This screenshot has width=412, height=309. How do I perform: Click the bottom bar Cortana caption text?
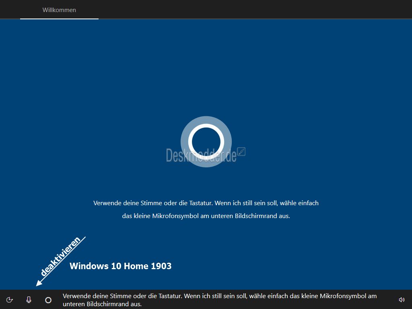(x=220, y=300)
